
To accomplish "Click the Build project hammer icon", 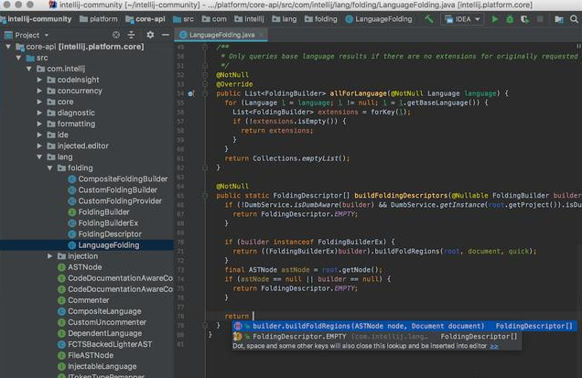I will [x=428, y=18].
